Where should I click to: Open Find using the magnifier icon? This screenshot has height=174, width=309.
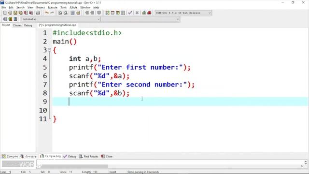[x=60, y=13]
